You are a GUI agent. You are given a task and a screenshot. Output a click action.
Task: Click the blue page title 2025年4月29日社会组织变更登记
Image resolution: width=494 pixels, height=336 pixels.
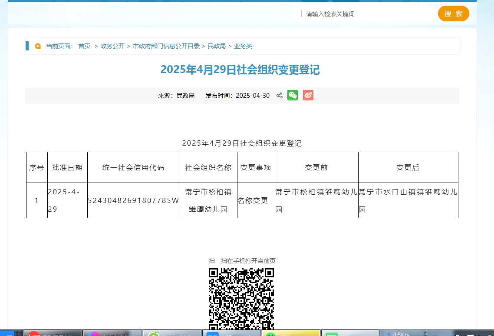click(x=240, y=70)
